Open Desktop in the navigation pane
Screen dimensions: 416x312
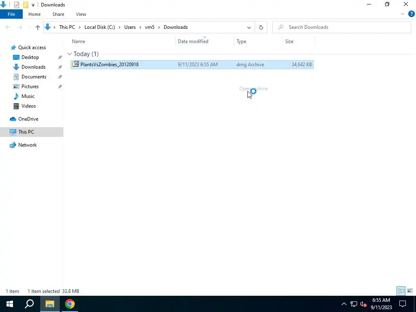point(30,57)
